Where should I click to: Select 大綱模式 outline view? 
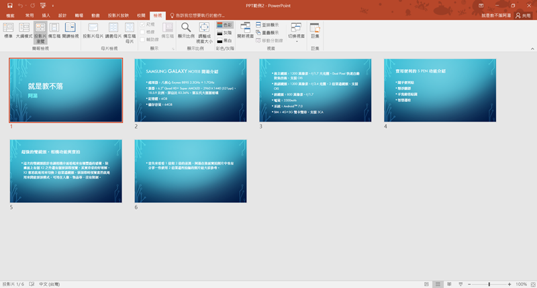click(x=24, y=30)
